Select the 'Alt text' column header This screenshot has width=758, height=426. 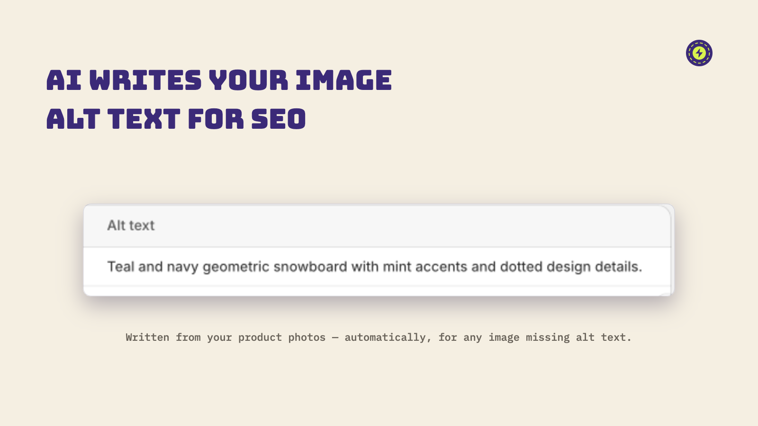[x=131, y=225]
